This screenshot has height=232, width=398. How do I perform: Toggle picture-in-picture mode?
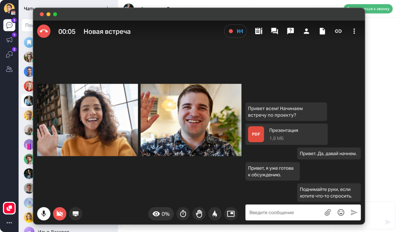coord(231,214)
